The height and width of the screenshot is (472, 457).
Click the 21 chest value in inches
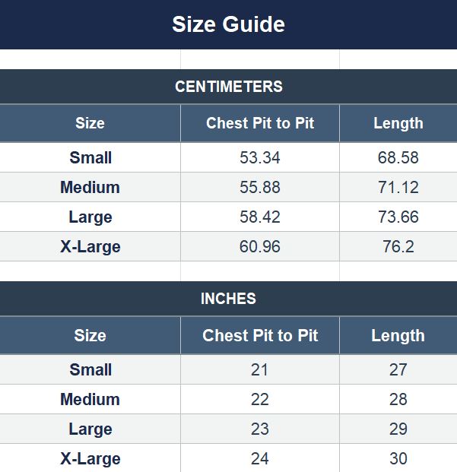pyautogui.click(x=259, y=369)
